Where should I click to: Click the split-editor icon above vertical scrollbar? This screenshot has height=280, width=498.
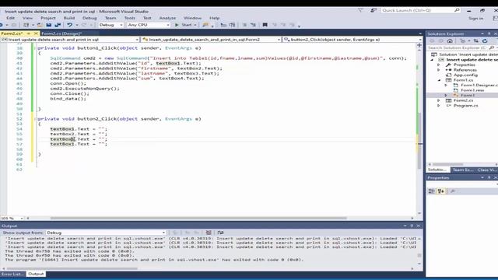pos(419,45)
